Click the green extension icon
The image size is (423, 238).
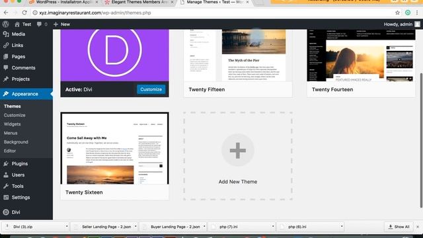point(408,13)
